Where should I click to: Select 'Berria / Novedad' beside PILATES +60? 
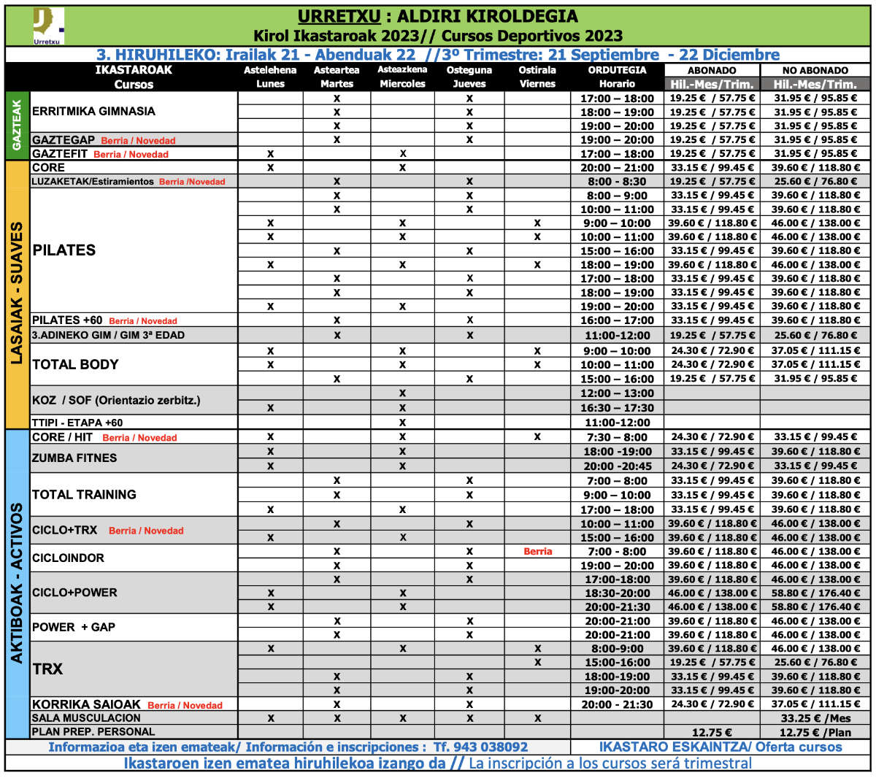tap(143, 321)
